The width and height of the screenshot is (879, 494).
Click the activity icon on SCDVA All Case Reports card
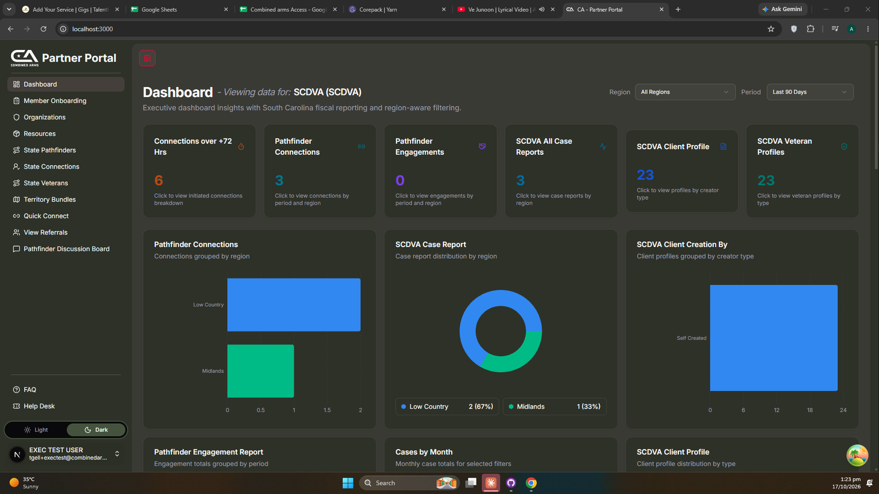coord(603,147)
